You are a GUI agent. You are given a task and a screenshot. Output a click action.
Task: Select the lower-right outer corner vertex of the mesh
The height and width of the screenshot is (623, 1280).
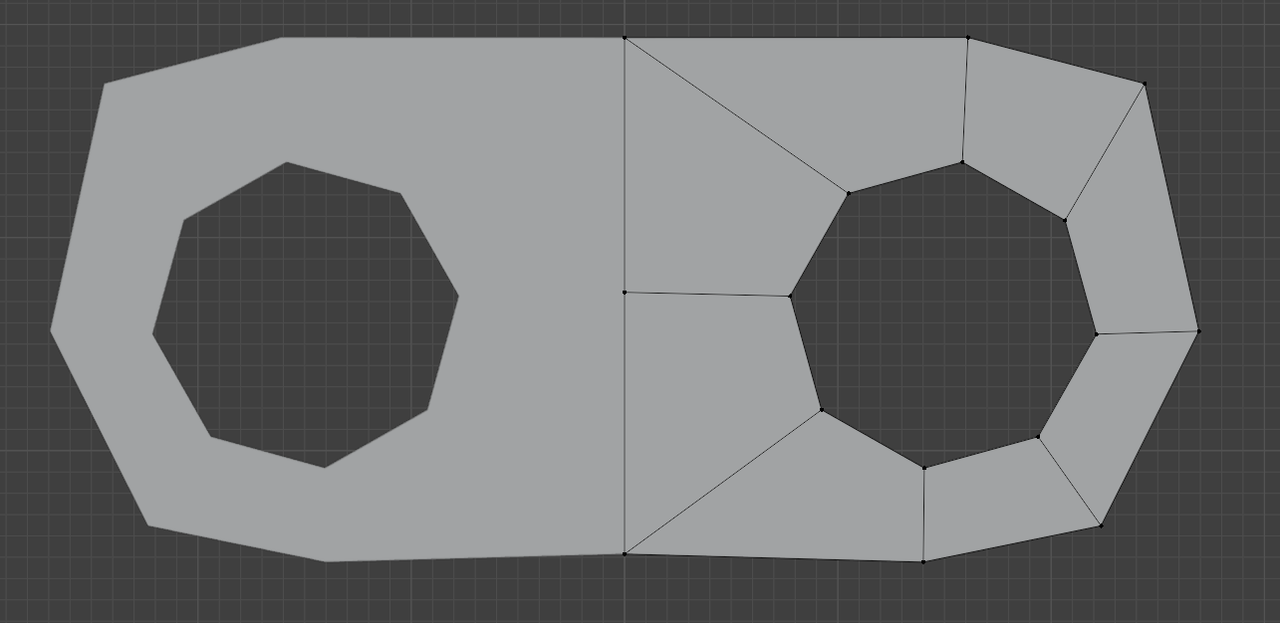(1101, 525)
